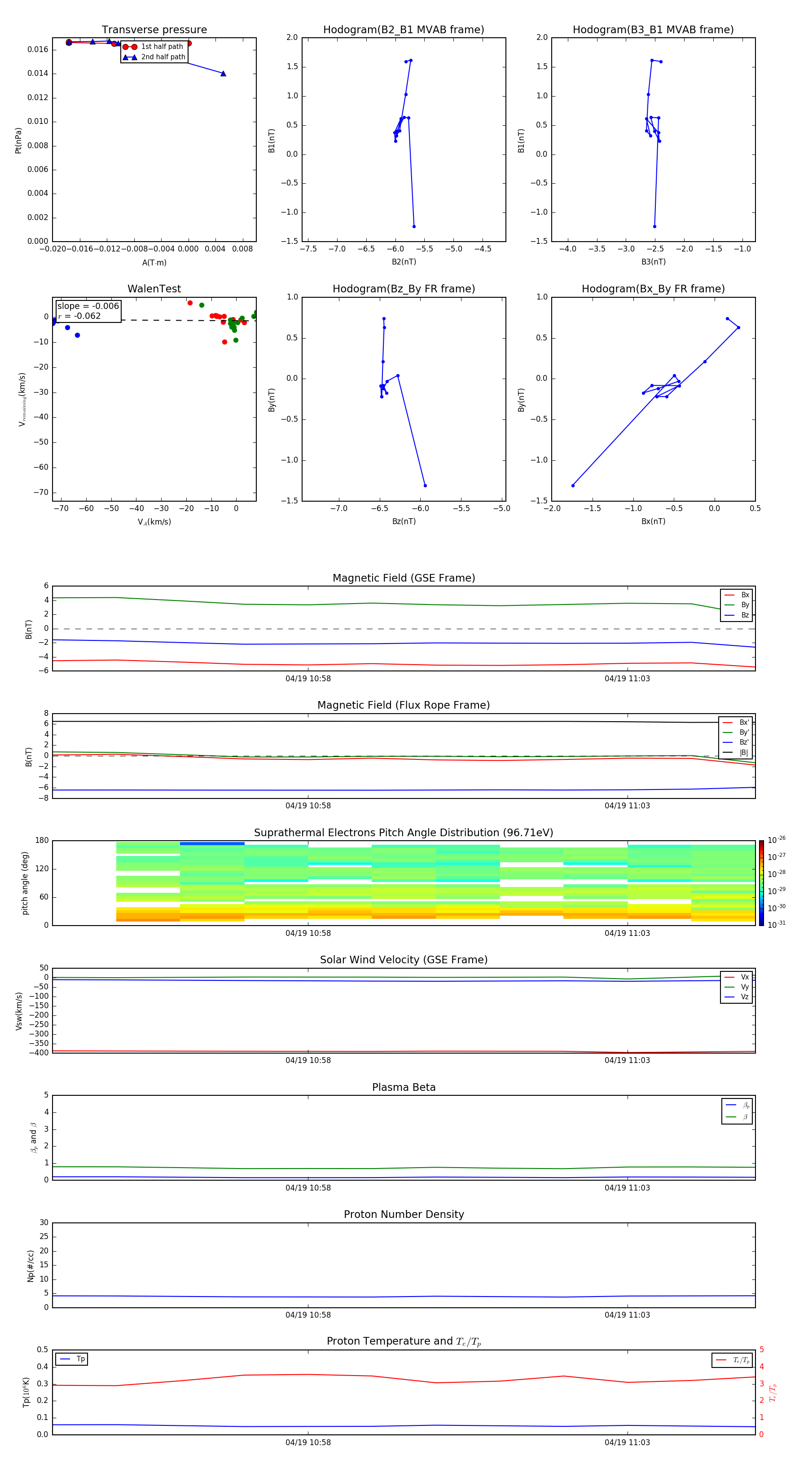
Task: Click the lowest point in Bx_By hodogram
Action: pos(573,485)
